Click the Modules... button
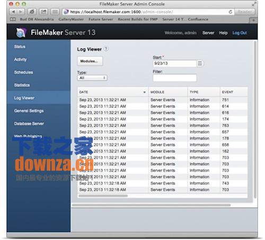 90,61
